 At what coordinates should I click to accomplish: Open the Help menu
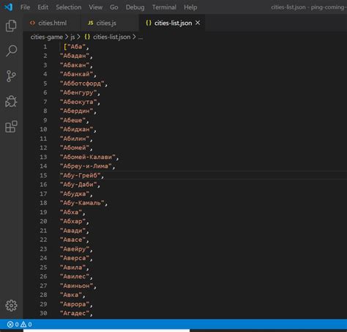click(x=190, y=7)
